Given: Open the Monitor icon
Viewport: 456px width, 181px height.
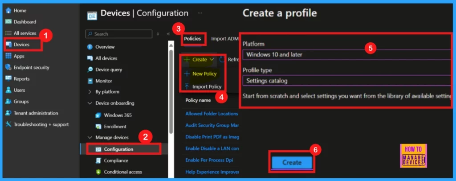Looking at the screenshot, I should (x=90, y=81).
